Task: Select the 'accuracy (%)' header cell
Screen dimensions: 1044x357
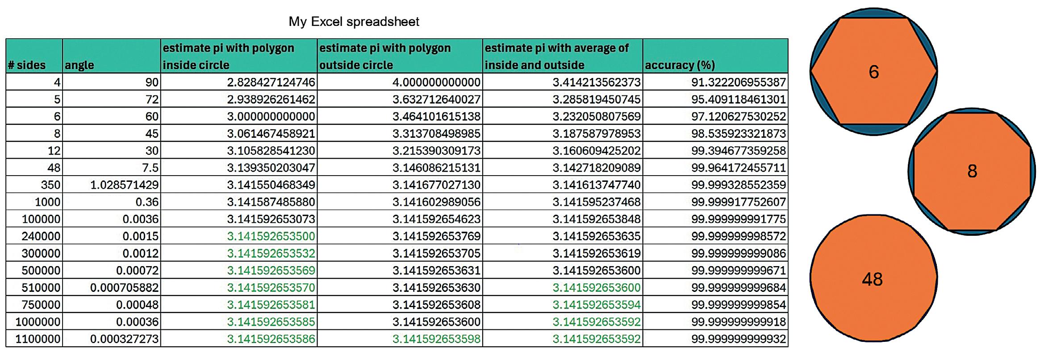Action: pyautogui.click(x=715, y=56)
